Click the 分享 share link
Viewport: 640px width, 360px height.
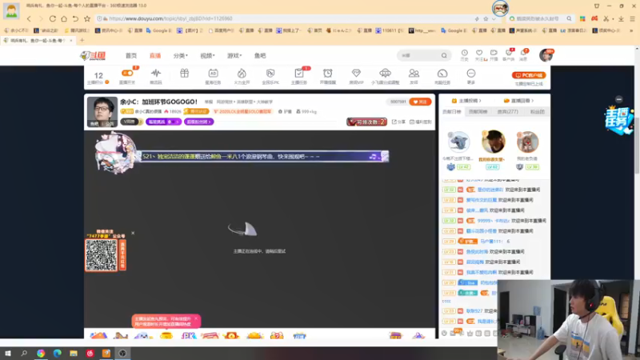(x=398, y=122)
